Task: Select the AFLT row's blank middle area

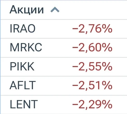Action: point(54,86)
